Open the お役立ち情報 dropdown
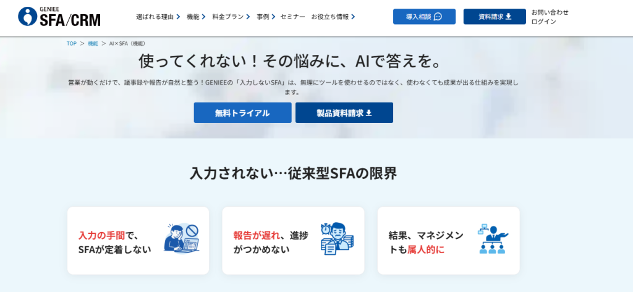The height and width of the screenshot is (292, 633). 333,17
